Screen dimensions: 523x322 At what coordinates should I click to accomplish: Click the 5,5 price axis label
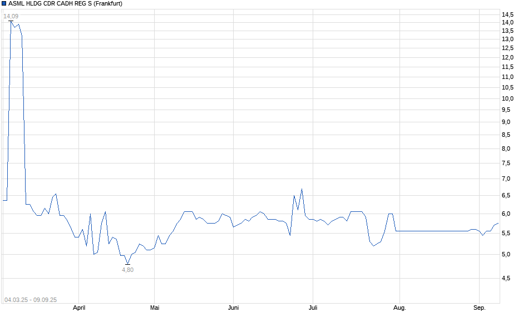click(506, 234)
